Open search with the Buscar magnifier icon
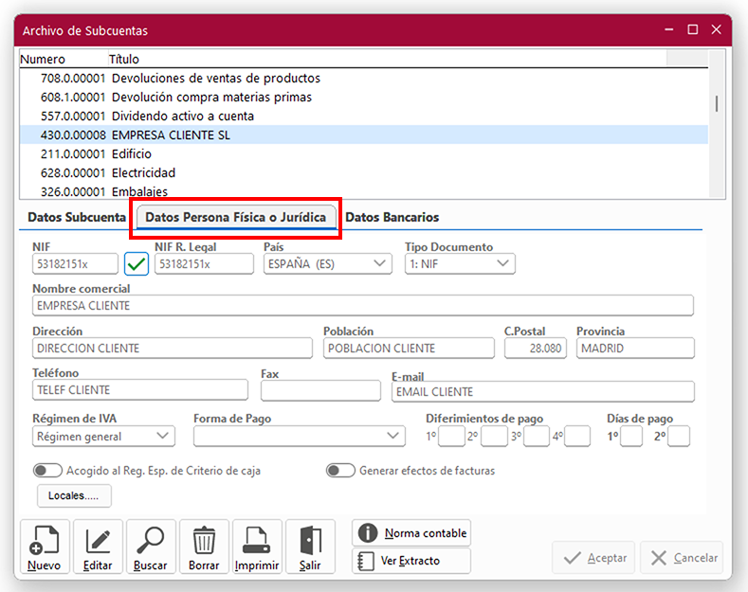 click(x=151, y=548)
